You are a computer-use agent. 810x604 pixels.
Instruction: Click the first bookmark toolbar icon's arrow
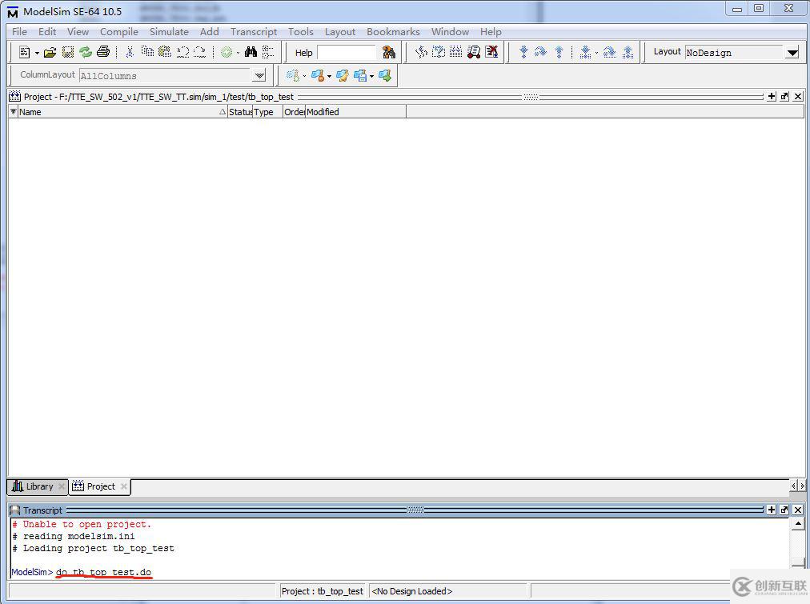(304, 77)
